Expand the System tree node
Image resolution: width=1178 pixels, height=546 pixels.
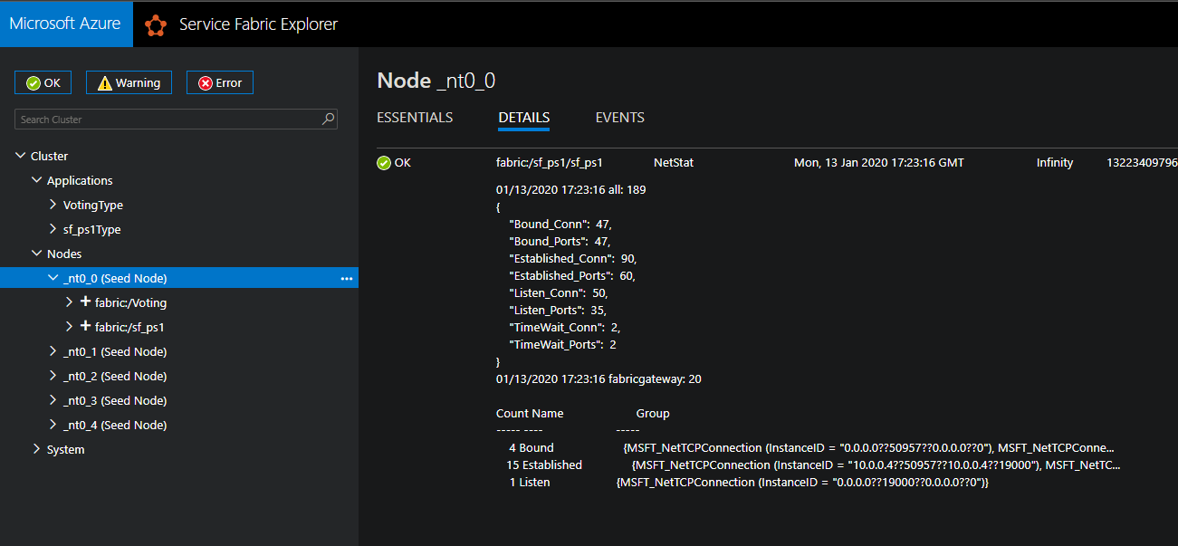tap(37, 449)
